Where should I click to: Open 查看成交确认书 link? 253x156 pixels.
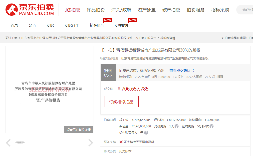182,71
